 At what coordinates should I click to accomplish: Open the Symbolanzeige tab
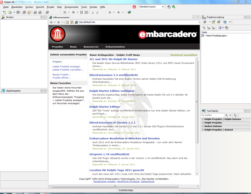click(x=126, y=190)
